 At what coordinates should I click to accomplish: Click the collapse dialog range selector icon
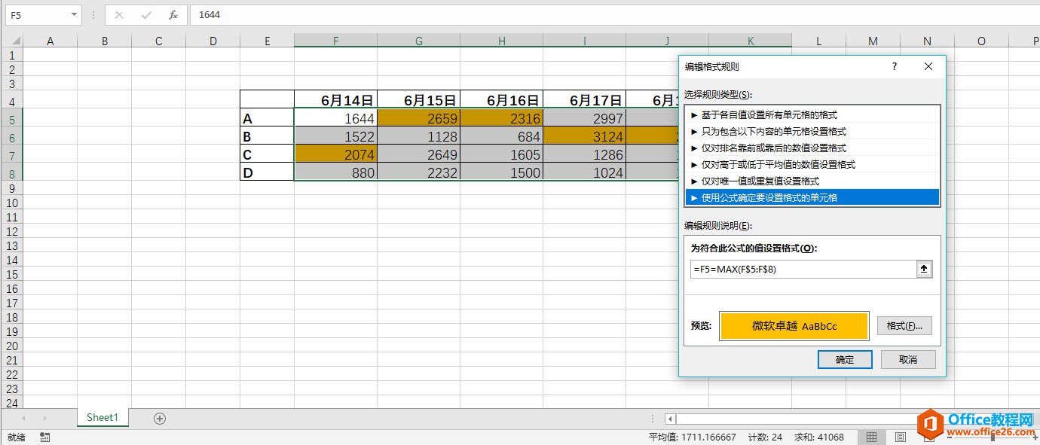coord(924,269)
